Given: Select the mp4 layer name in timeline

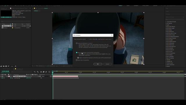Looking at the screenshot, I should pyautogui.click(x=20, y=76).
